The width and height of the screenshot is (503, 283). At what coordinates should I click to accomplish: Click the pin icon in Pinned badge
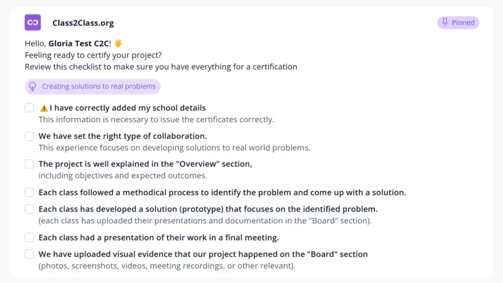point(445,22)
